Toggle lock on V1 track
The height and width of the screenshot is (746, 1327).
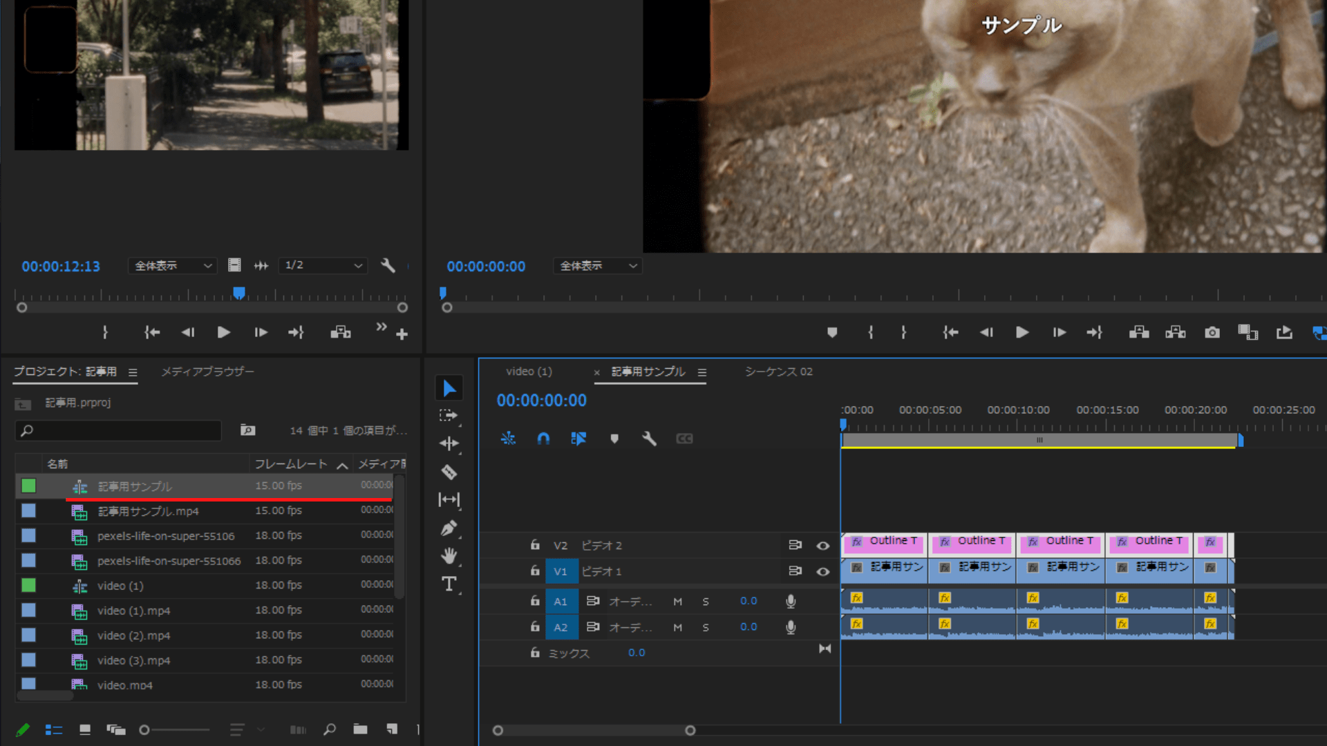(534, 571)
